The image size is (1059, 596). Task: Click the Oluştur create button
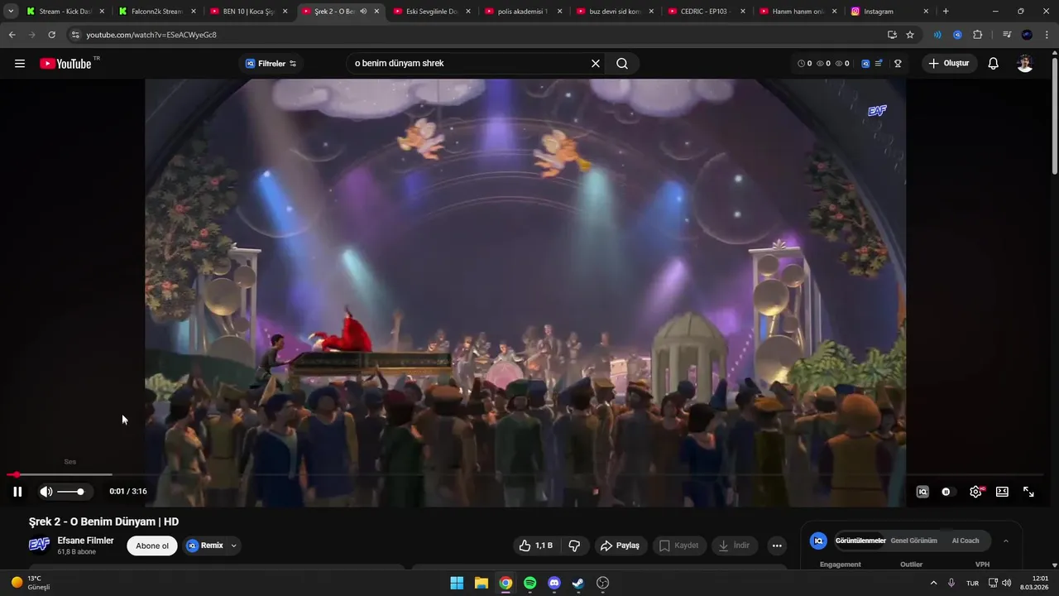click(950, 64)
